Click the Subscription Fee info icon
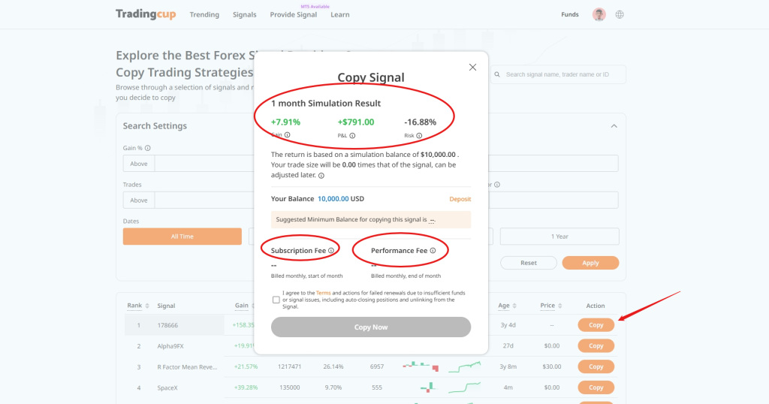This screenshot has width=769, height=404. 331,250
